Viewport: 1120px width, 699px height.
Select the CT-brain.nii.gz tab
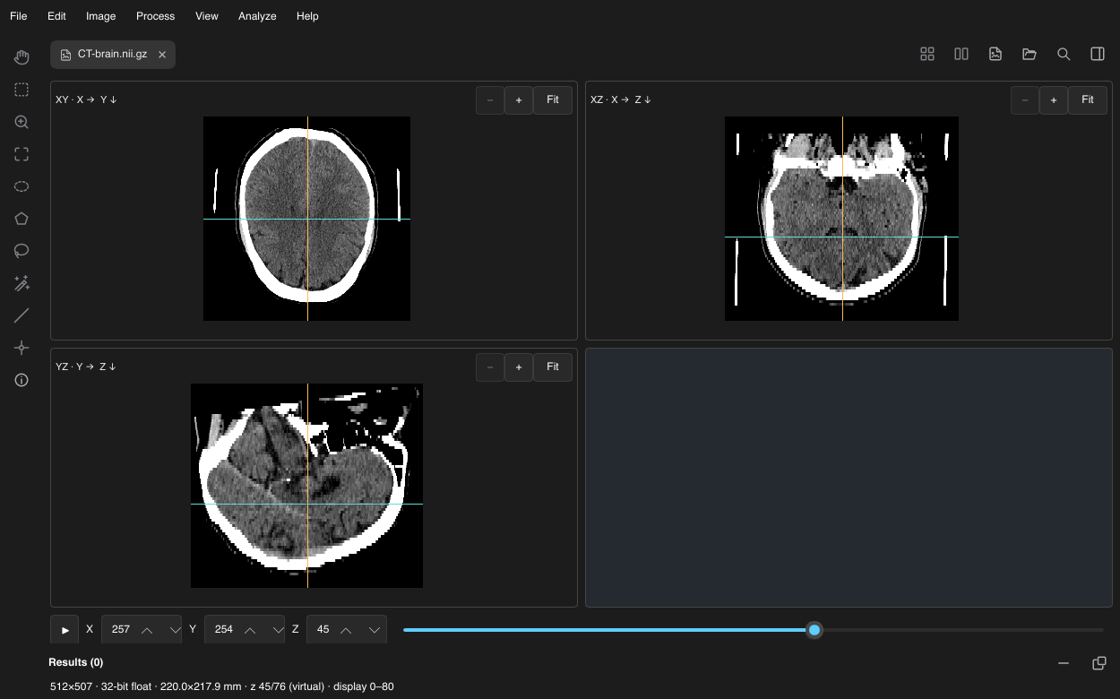click(x=112, y=55)
